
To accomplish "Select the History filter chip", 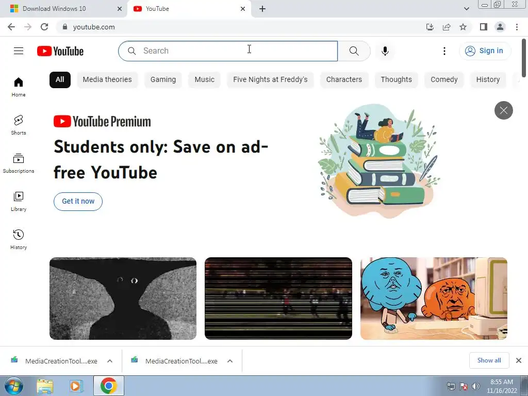I will pyautogui.click(x=488, y=79).
